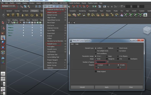Pick the Scale tool cube icon

click(3, 48)
